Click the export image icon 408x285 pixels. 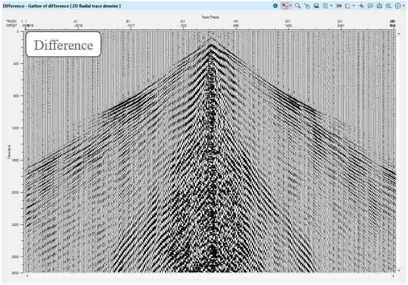(x=380, y=5)
